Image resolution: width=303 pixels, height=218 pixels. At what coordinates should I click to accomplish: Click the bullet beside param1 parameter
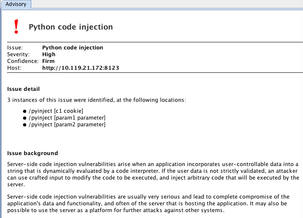pos(24,118)
